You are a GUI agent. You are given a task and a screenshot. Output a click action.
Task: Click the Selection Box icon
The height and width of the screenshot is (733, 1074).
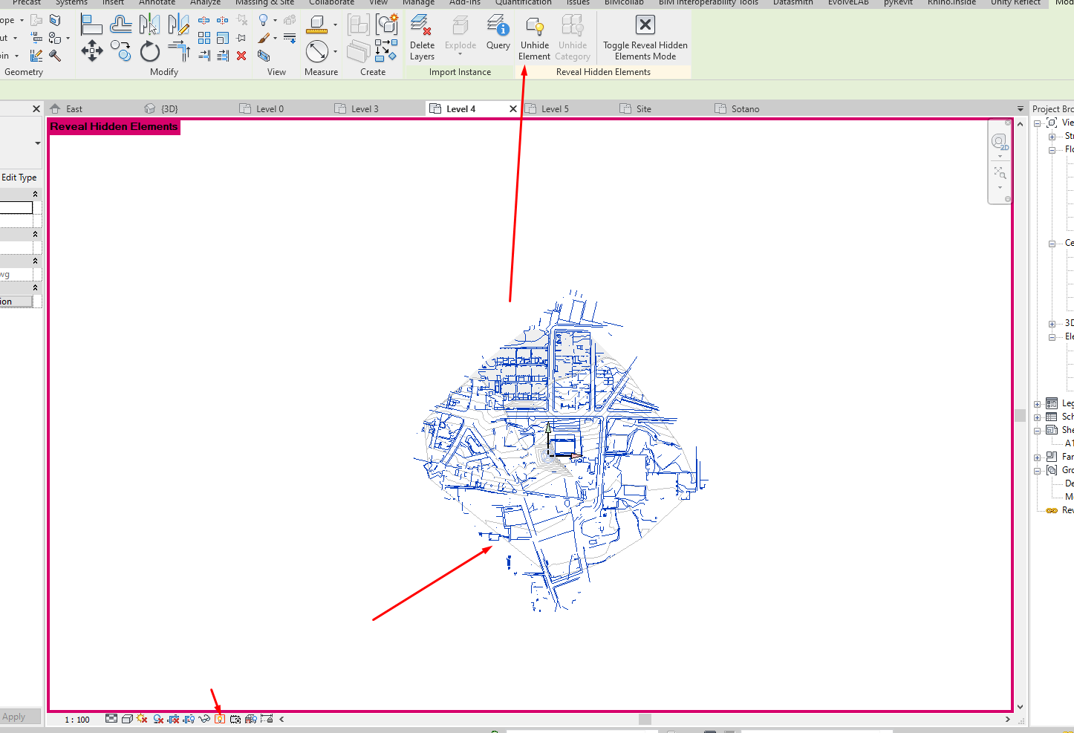[x=263, y=56]
